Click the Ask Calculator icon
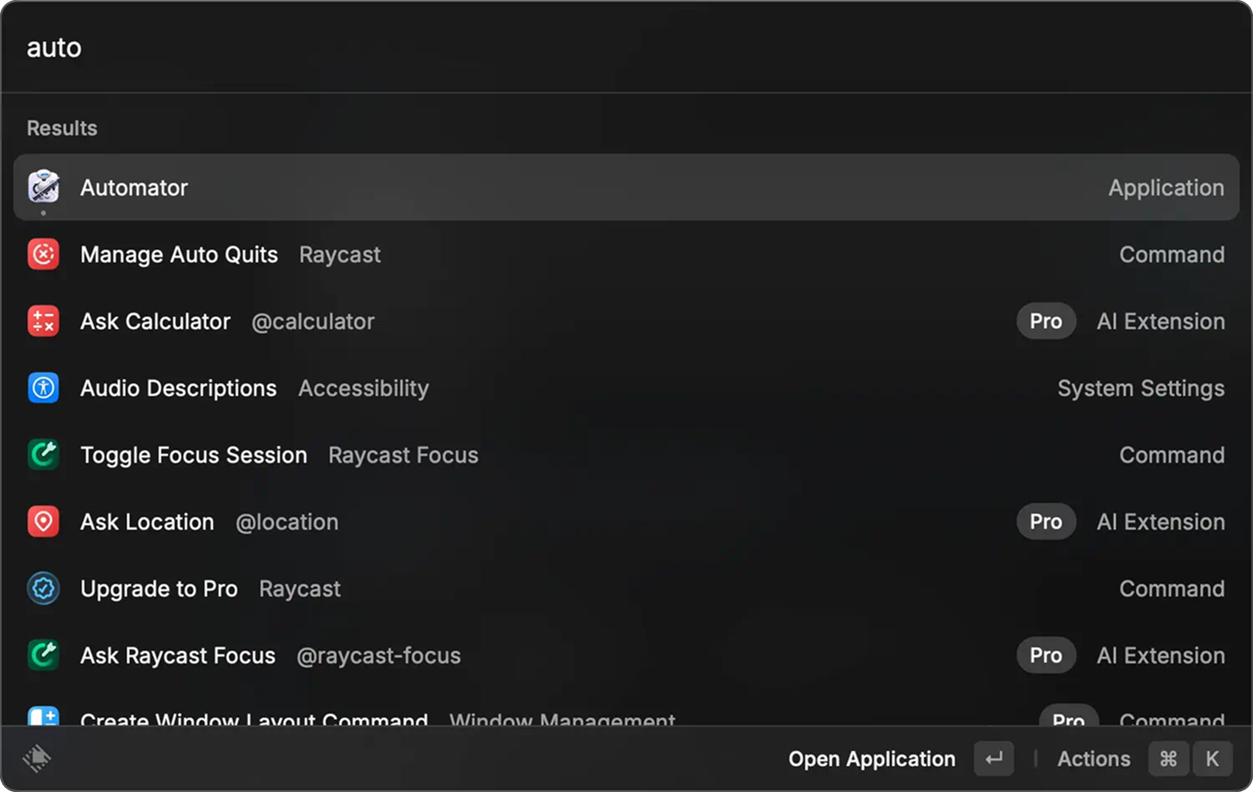The width and height of the screenshot is (1253, 792). coord(43,321)
